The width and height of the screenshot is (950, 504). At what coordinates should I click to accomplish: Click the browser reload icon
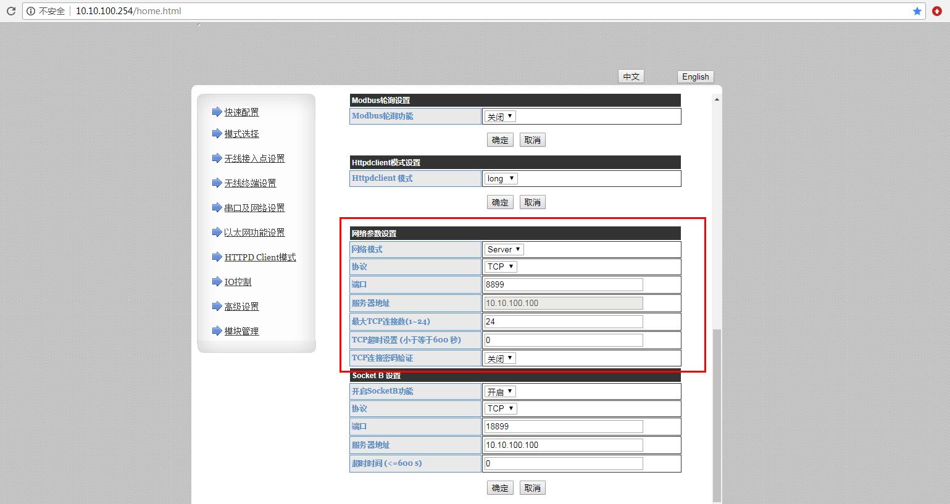10,11
